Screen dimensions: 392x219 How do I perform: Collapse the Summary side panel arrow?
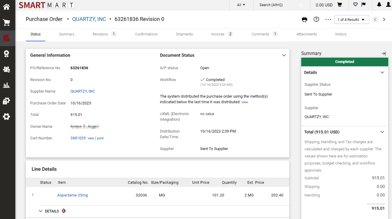(383, 53)
